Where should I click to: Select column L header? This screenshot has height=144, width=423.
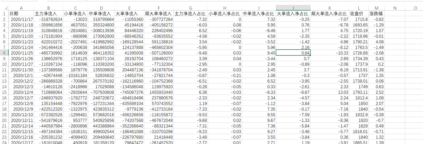click(x=359, y=8)
